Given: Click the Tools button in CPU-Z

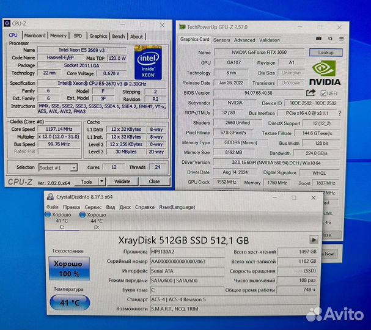Looking at the screenshot, I should [86, 182].
